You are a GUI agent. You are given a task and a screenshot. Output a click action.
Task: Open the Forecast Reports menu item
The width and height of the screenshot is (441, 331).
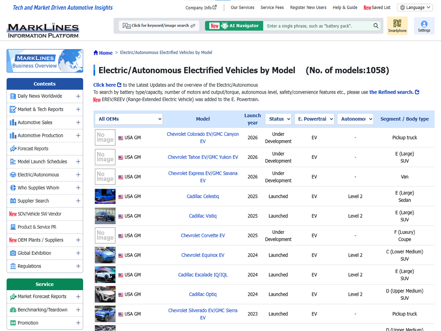(33, 149)
